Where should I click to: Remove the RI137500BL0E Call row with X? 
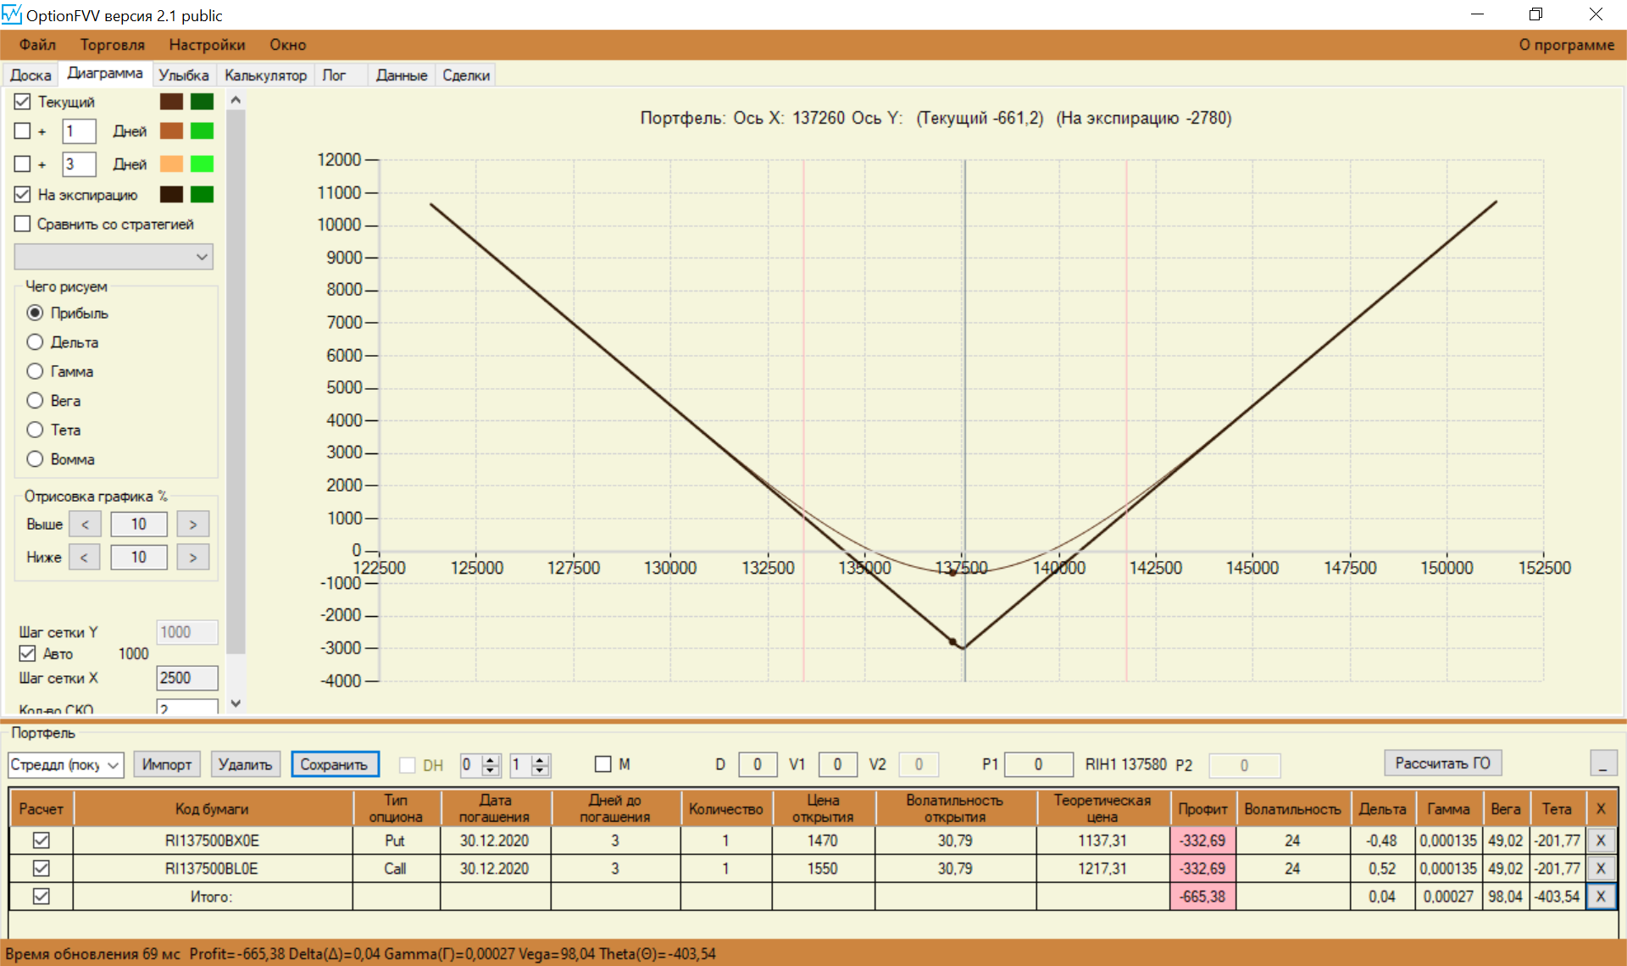(x=1600, y=869)
